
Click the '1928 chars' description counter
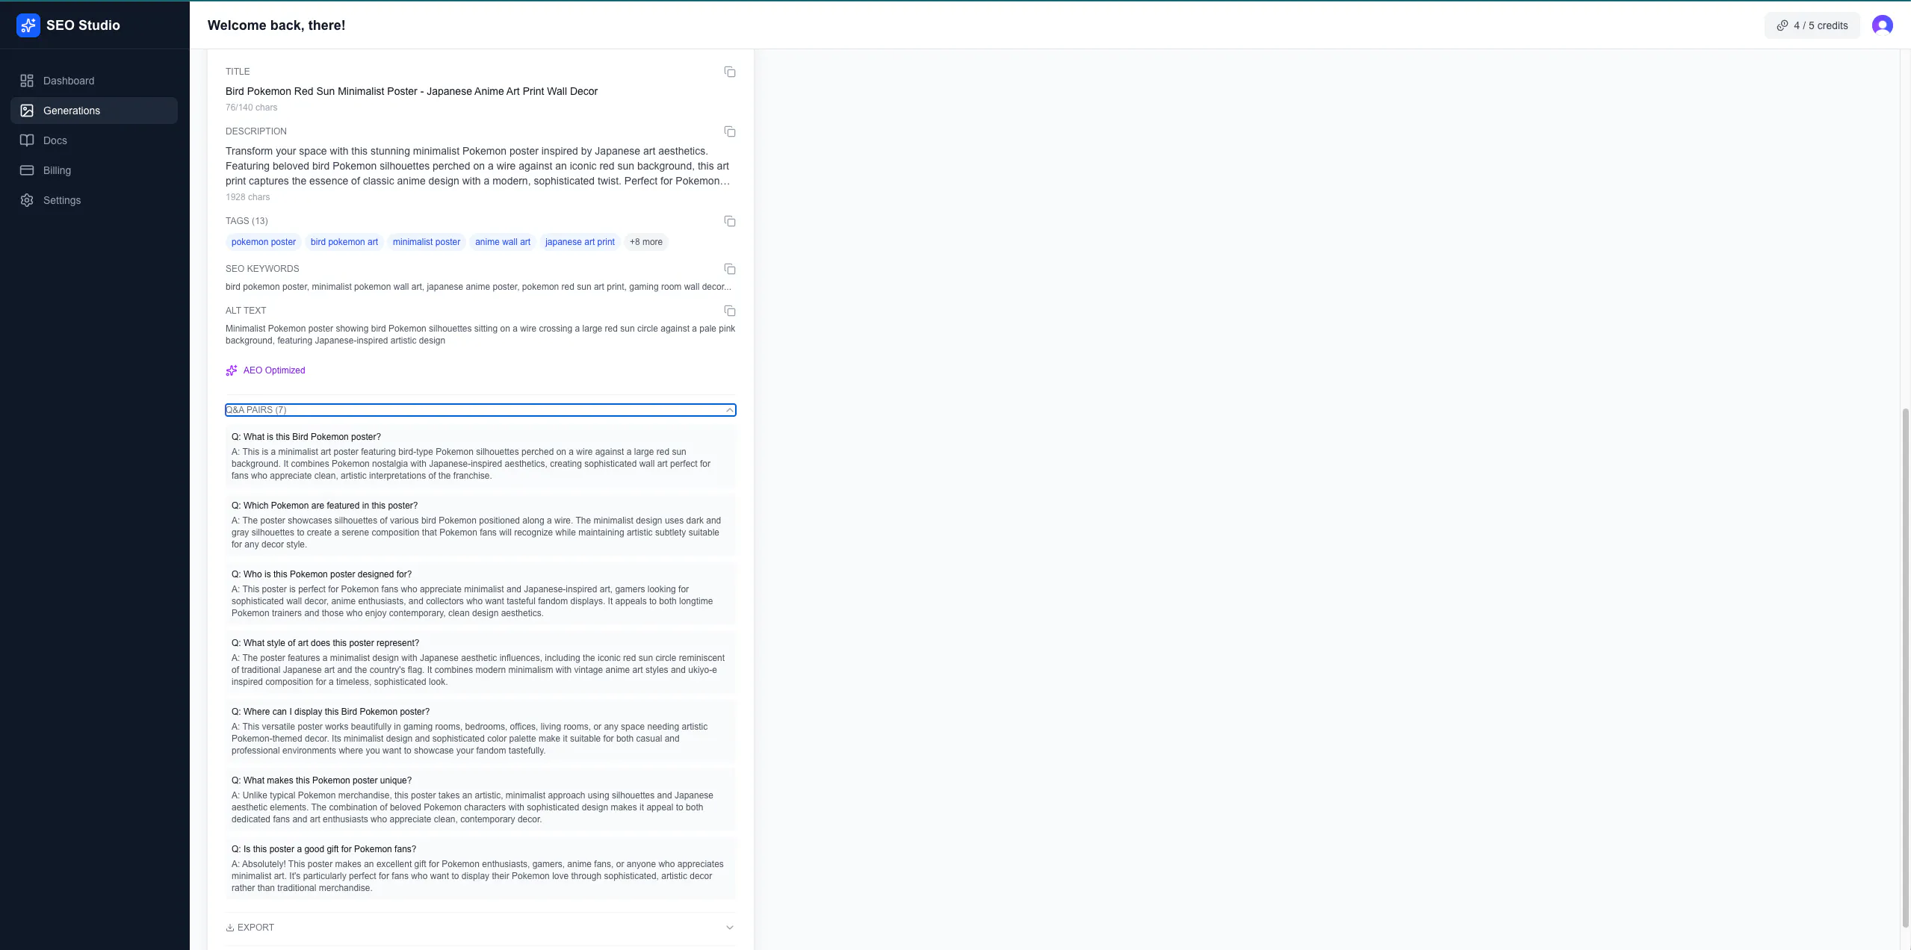click(x=247, y=197)
